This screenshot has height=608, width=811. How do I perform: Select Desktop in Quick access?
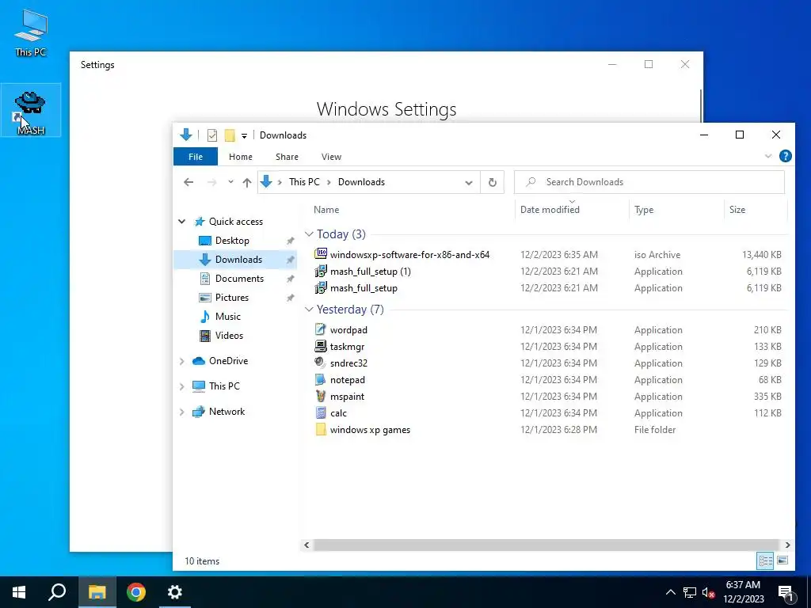232,241
